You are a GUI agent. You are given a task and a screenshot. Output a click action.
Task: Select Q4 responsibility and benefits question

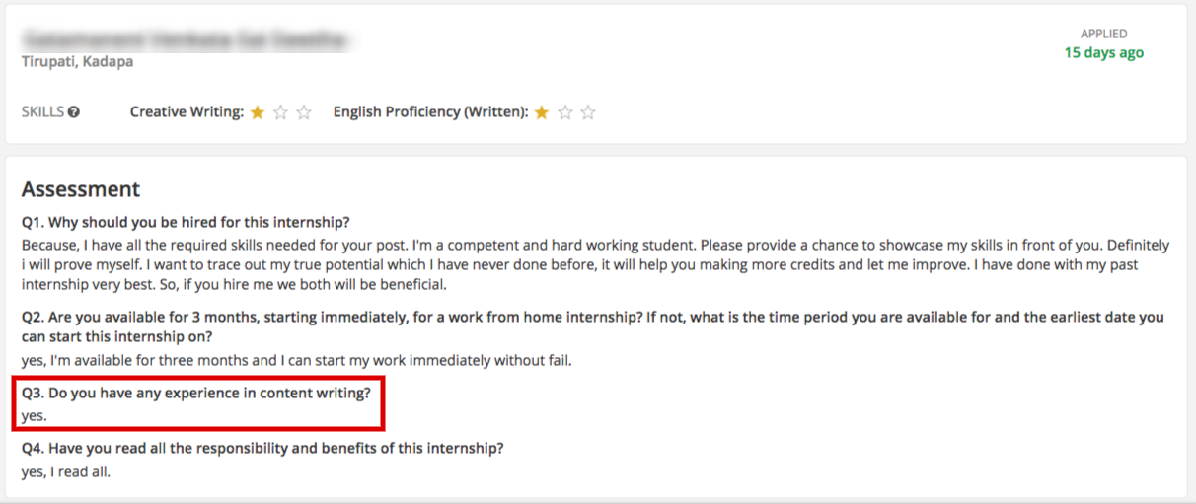pos(262,448)
